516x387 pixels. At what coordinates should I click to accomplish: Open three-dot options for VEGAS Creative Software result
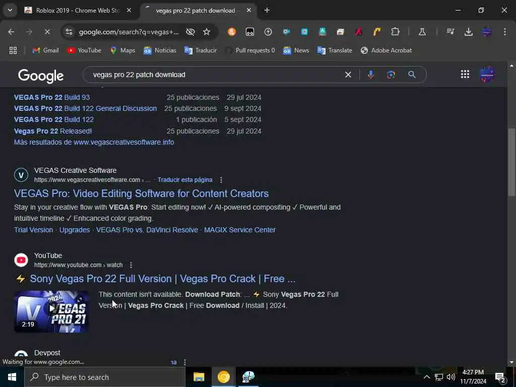click(x=221, y=180)
